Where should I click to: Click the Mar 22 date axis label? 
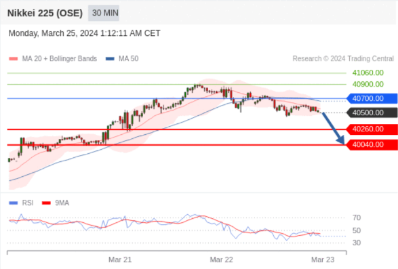tap(221, 260)
